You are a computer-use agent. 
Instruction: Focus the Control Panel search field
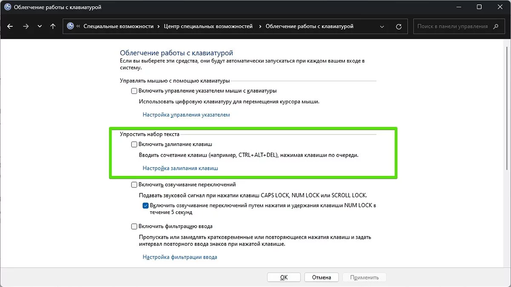[x=452, y=26]
